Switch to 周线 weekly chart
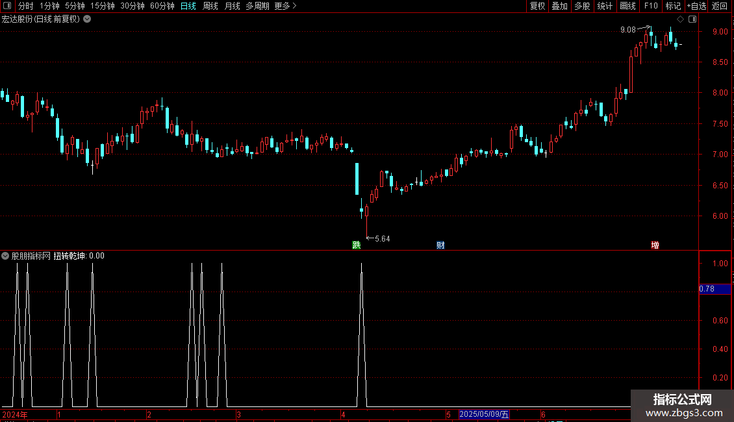This screenshot has height=422, width=734. tap(210, 6)
